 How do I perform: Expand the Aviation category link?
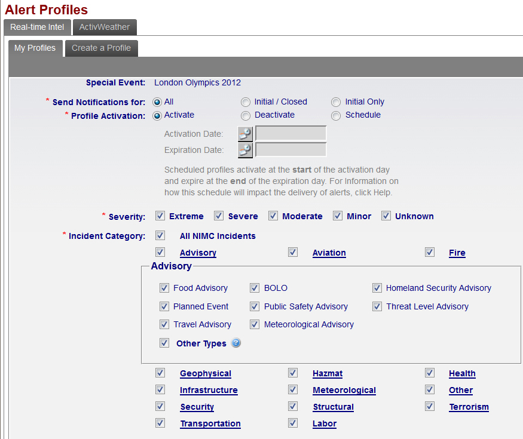tap(329, 253)
